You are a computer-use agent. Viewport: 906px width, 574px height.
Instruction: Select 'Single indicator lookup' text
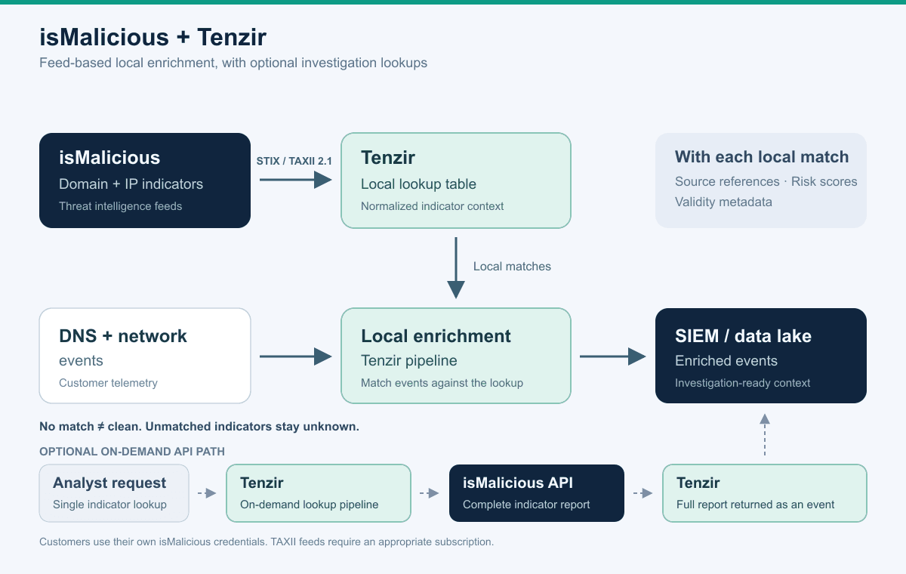(x=109, y=505)
